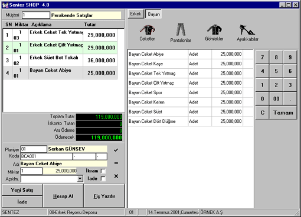Tap keypad digit 4
The image size is (301, 217).
(x=262, y=71)
